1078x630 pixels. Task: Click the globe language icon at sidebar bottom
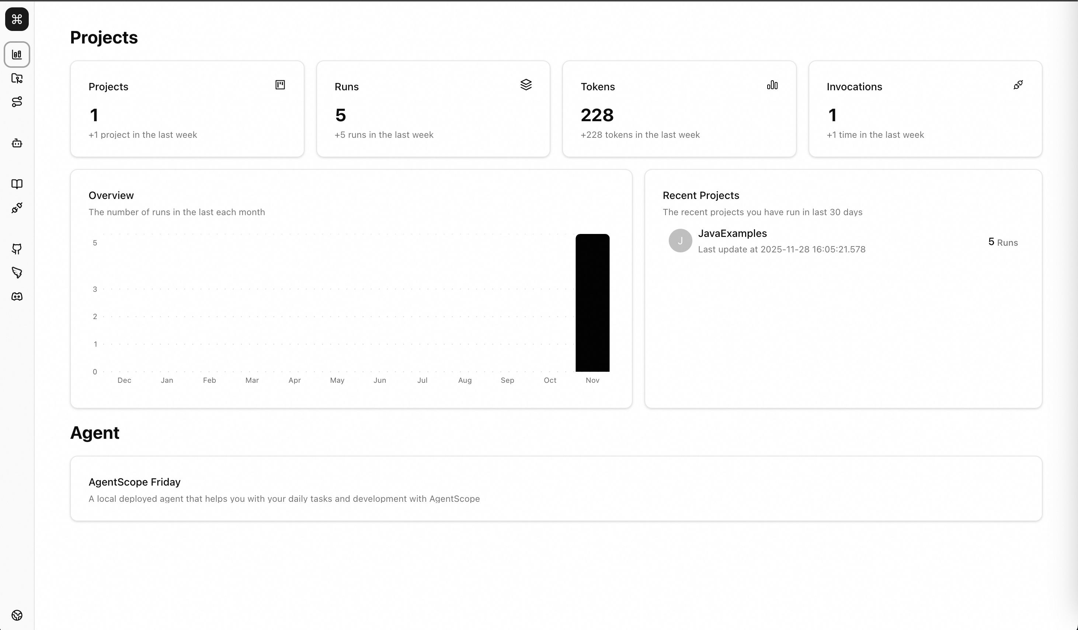coord(17,616)
